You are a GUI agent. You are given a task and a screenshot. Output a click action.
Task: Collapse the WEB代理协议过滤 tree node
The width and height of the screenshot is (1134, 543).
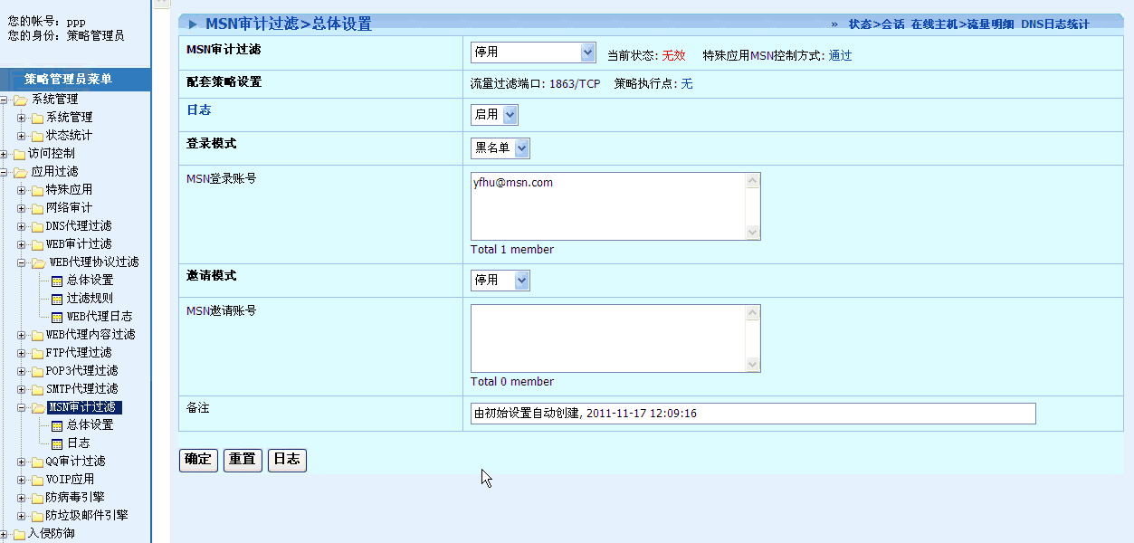(x=22, y=262)
